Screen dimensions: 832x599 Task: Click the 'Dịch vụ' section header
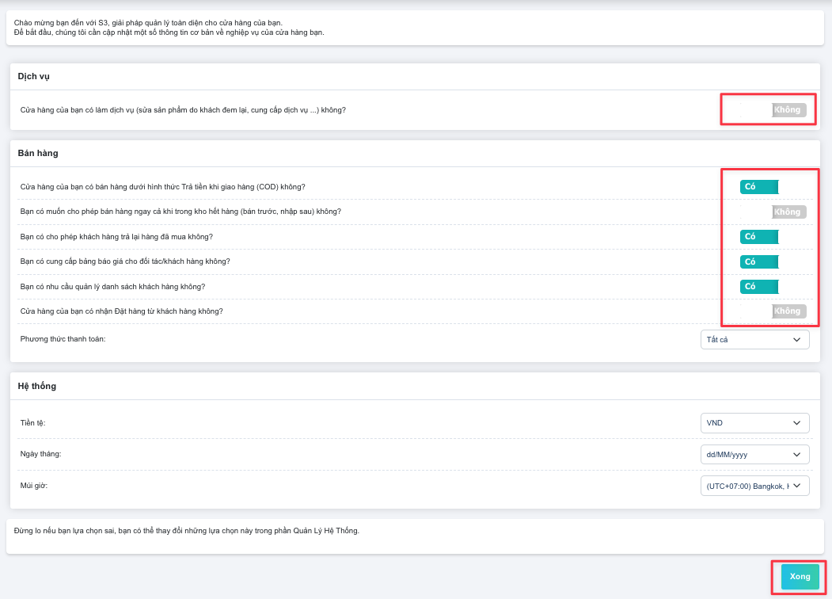[x=34, y=77]
